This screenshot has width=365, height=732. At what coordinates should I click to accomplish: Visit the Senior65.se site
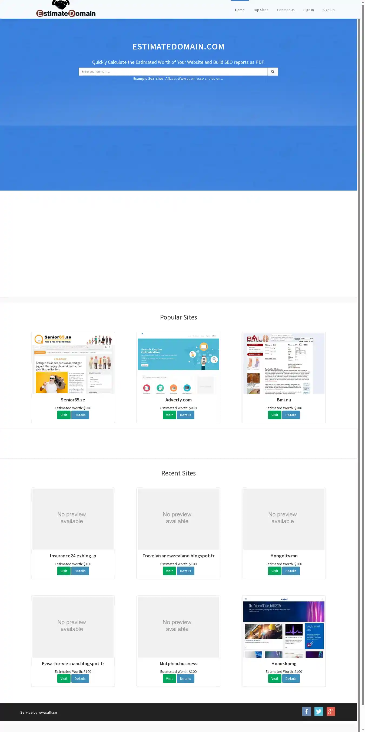click(x=64, y=415)
